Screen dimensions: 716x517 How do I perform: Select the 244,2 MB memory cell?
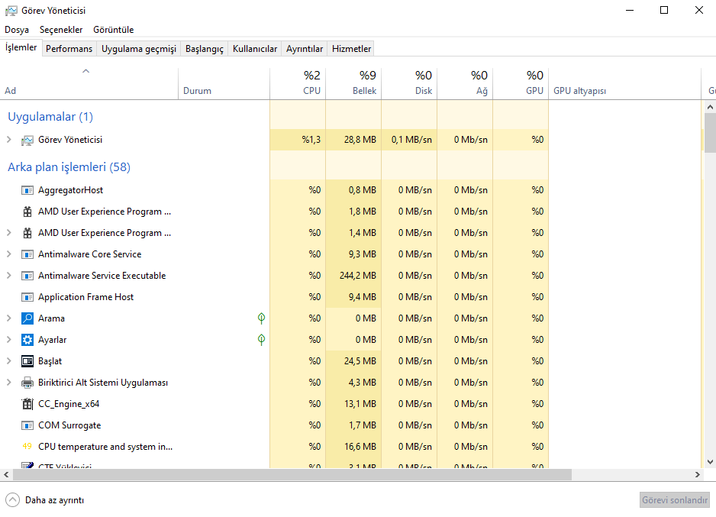(353, 276)
